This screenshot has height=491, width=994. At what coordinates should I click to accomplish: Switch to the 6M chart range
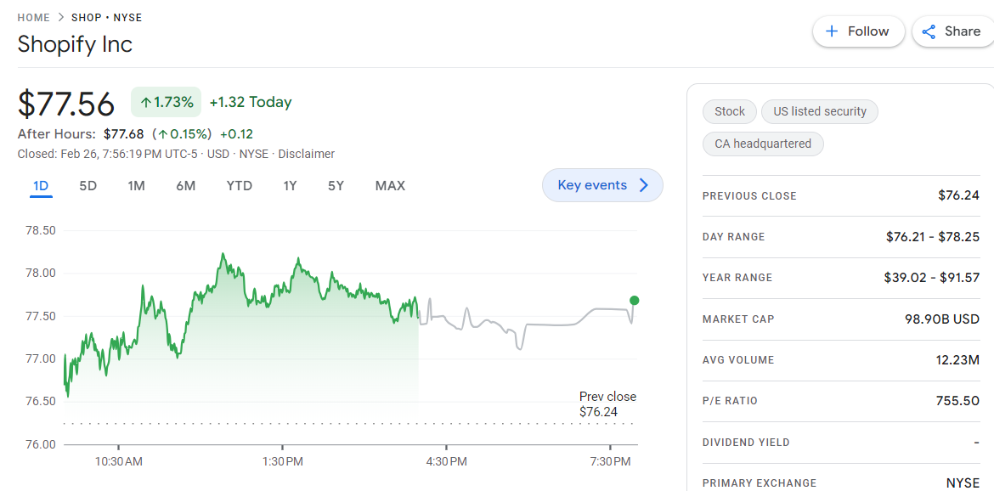click(186, 186)
